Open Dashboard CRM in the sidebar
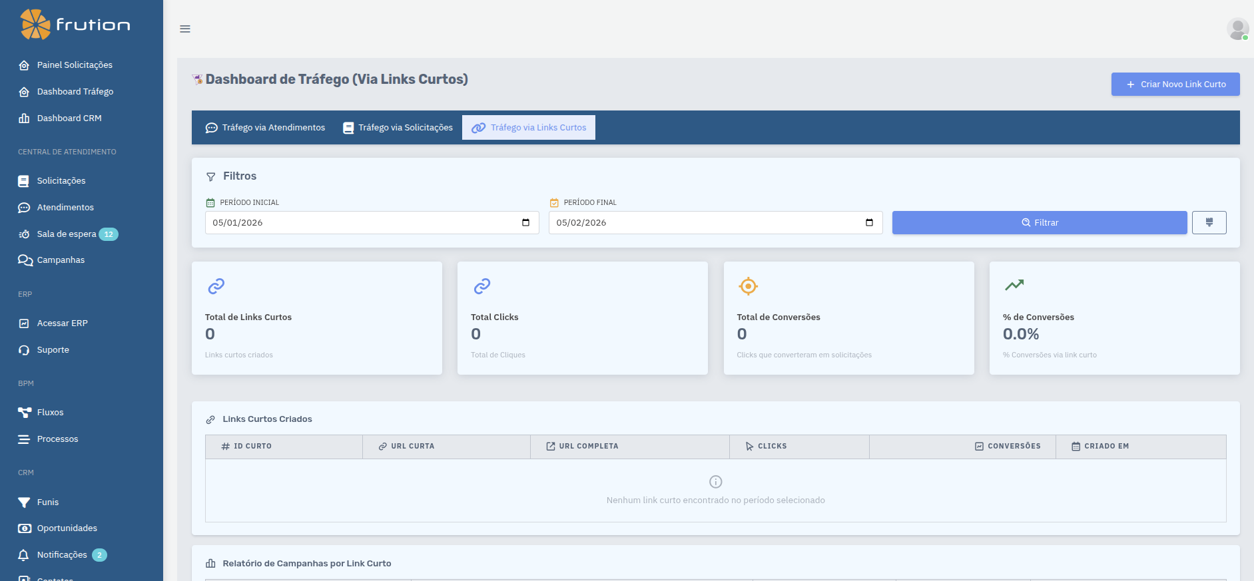Screen dimensions: 1254x581 (69, 118)
